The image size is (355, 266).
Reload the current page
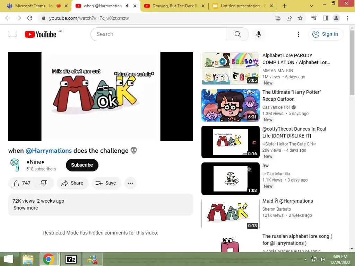pyautogui.click(x=30, y=18)
